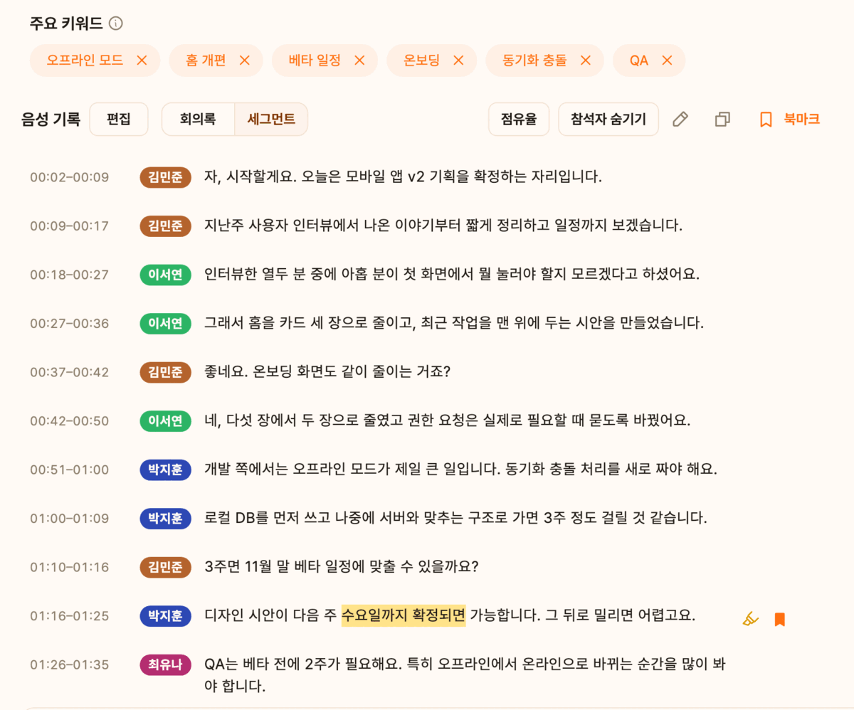The image size is (854, 710).
Task: Click 박지훈 speaker tag at 00:51
Action: pos(166,470)
